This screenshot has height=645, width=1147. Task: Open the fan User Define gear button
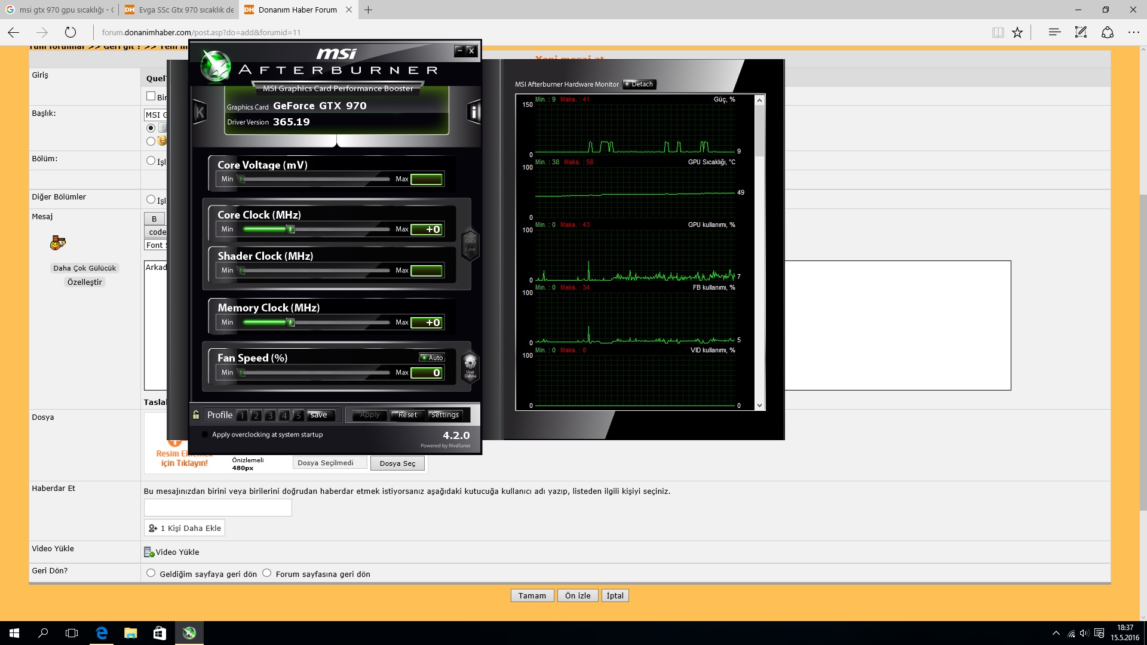point(470,366)
